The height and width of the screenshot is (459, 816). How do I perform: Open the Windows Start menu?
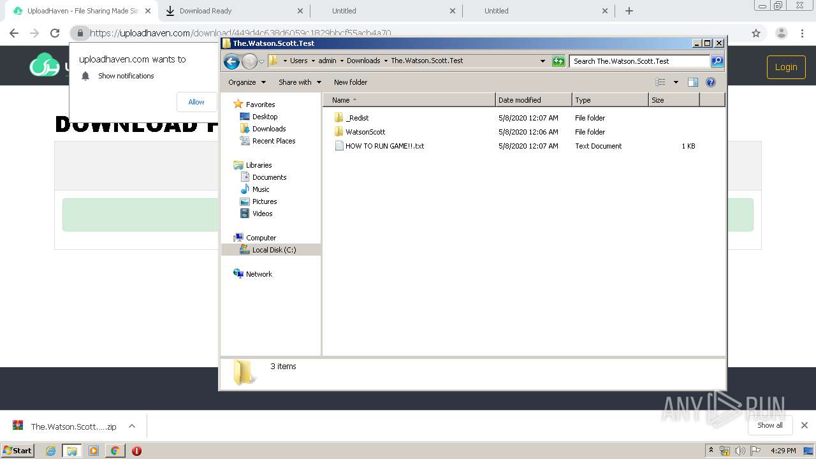pos(18,450)
